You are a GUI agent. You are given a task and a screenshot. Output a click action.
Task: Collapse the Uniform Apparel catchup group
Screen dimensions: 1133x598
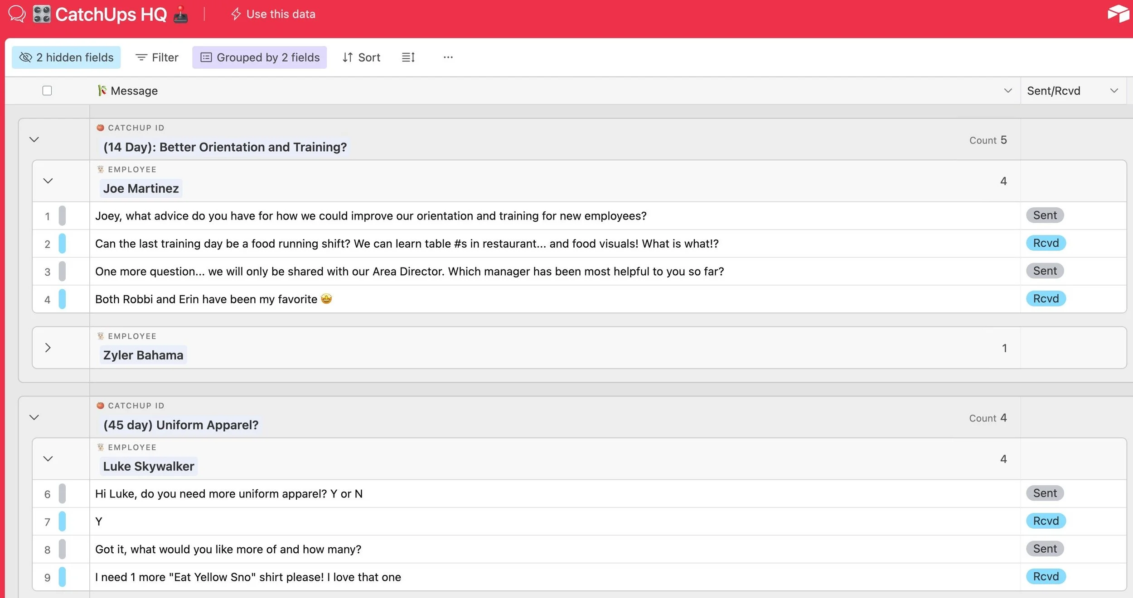tap(34, 417)
